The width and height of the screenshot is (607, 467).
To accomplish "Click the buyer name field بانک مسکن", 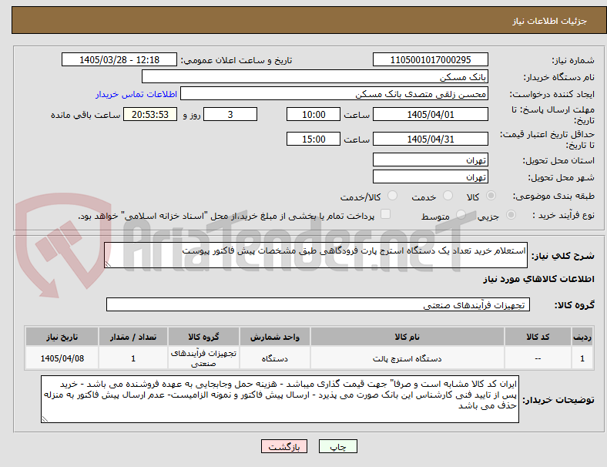I will (x=315, y=76).
